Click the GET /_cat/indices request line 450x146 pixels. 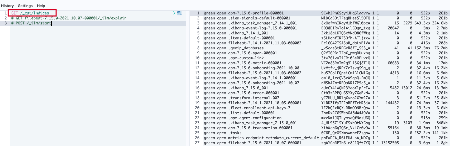tap(30, 13)
